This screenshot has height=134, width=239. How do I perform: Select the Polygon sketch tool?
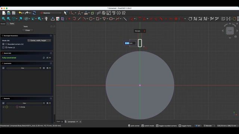104,19
